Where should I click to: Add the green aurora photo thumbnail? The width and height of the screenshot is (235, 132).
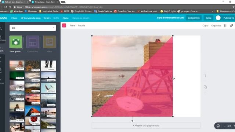tap(17, 76)
